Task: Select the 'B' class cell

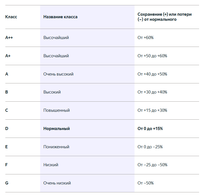Action: click(x=6, y=92)
